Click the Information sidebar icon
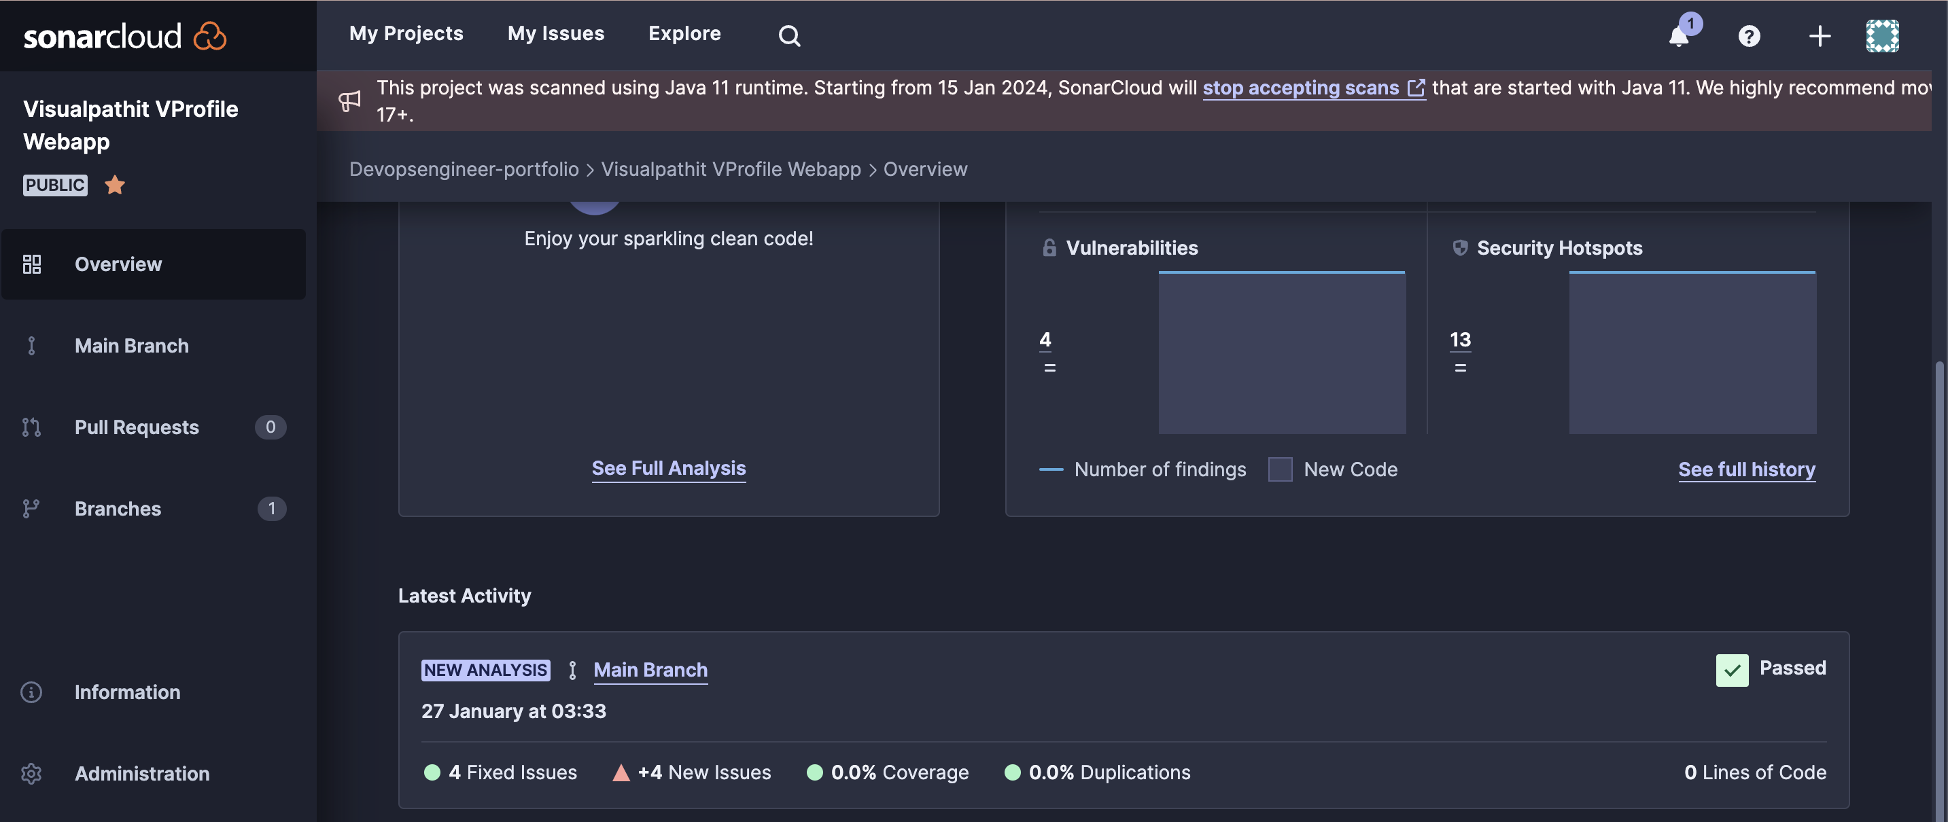The height and width of the screenshot is (822, 1948). point(31,692)
